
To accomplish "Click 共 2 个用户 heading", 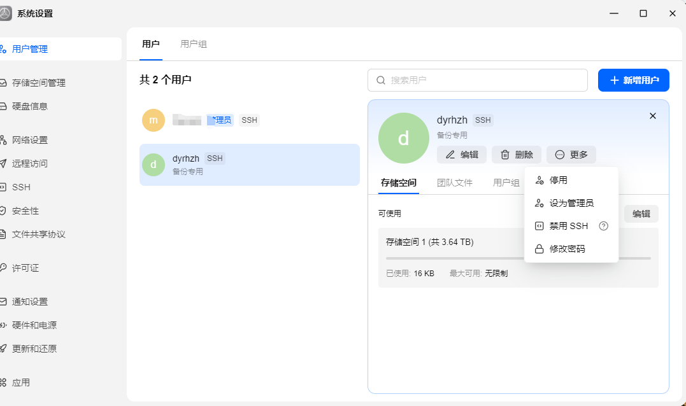I will 166,80.
